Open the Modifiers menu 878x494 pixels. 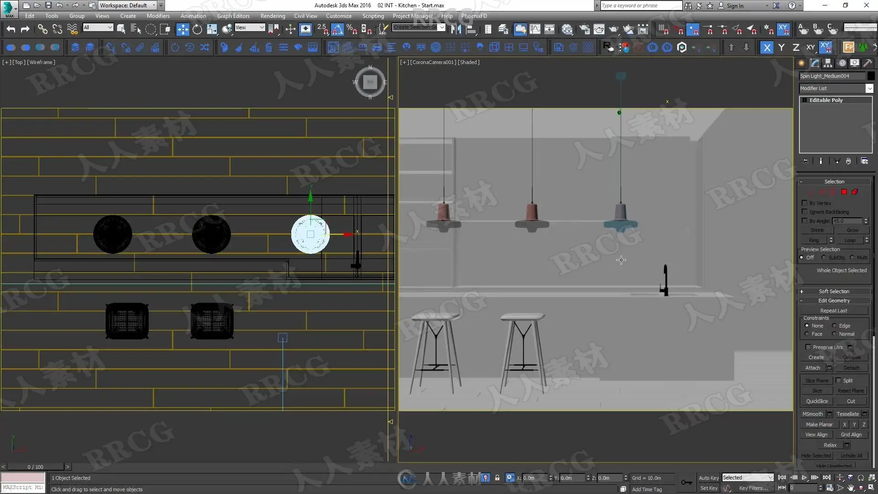[158, 16]
